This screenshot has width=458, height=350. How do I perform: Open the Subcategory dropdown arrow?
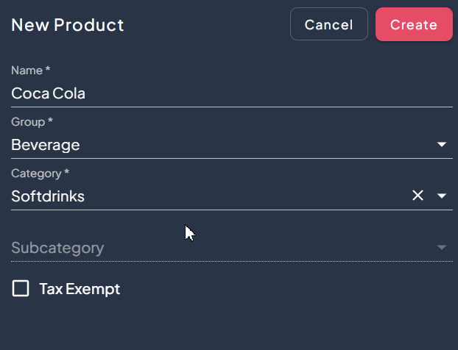[442, 248]
